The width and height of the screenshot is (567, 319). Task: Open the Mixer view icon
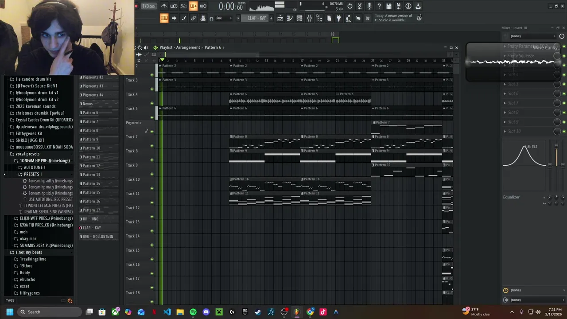(309, 18)
